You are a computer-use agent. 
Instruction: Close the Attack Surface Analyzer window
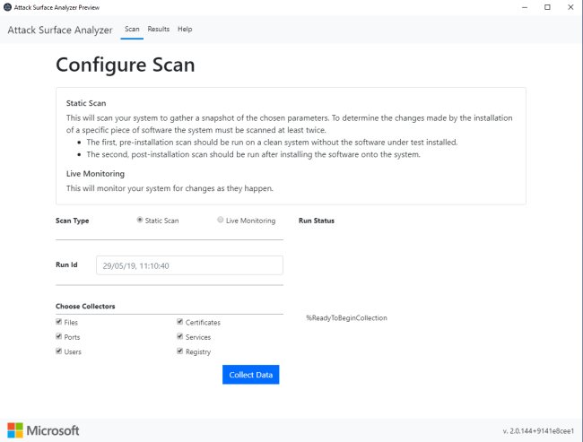(570, 7)
